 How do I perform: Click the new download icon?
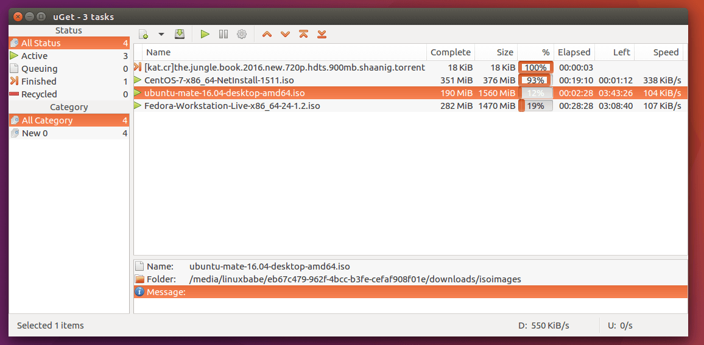click(x=143, y=34)
